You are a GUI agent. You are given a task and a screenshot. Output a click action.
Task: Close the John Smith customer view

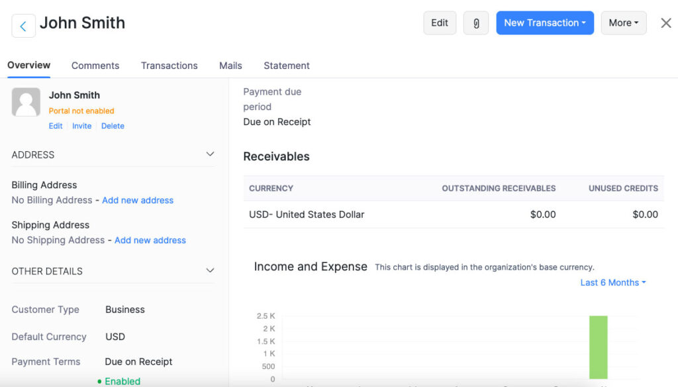point(665,23)
